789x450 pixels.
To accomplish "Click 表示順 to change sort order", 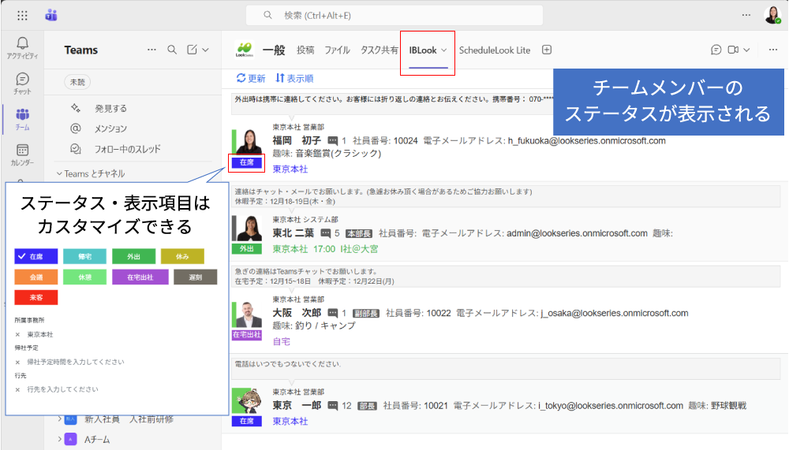I will coord(294,78).
